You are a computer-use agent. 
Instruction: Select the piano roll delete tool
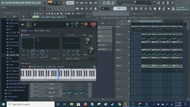55,14
